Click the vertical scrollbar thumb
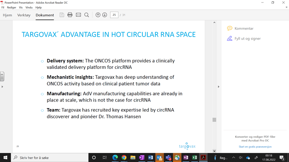The width and height of the screenshot is (289, 162). [214, 120]
